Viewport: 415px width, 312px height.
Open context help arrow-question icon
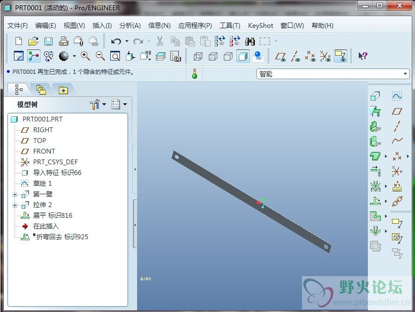(363, 56)
